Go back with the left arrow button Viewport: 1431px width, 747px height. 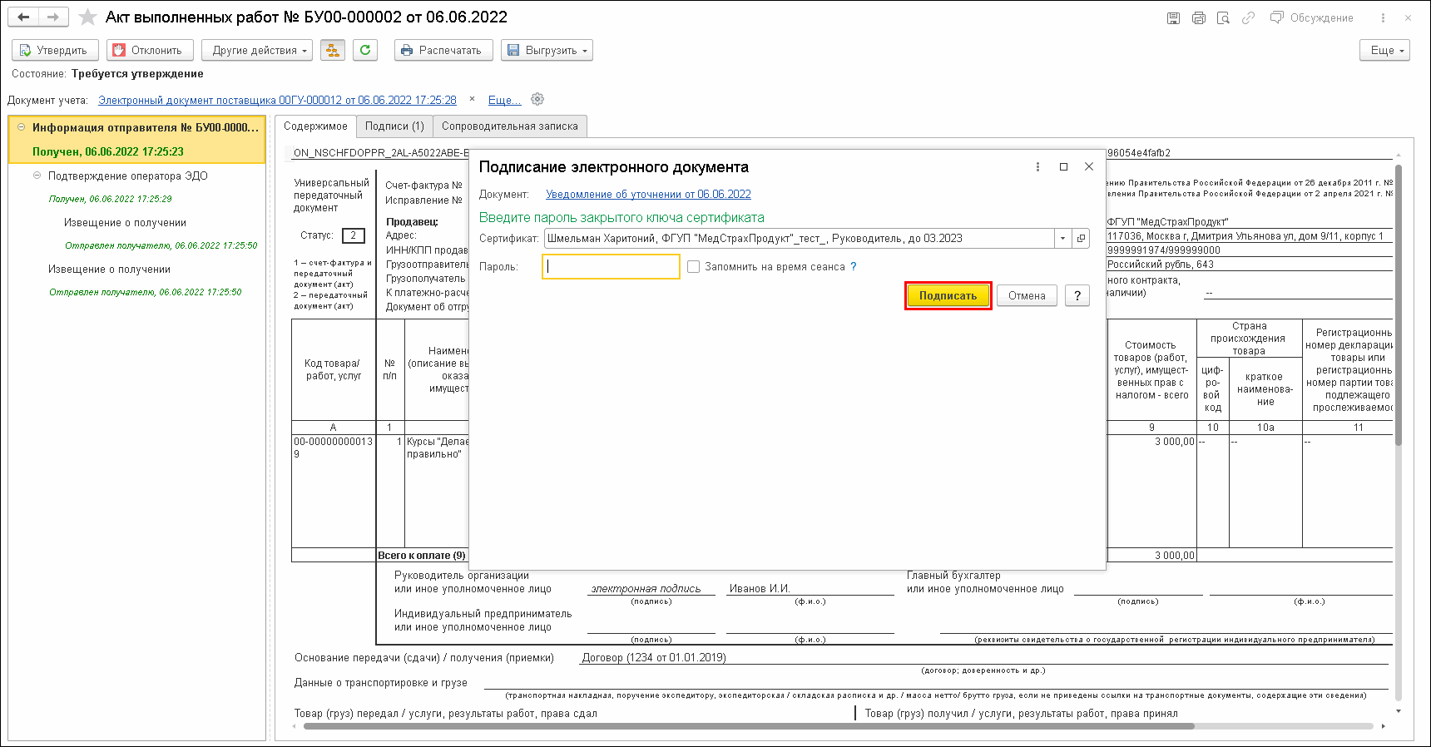pyautogui.click(x=23, y=17)
